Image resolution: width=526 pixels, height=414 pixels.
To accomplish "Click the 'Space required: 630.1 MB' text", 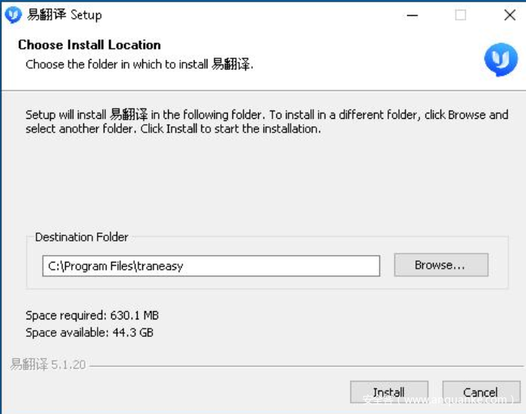I will point(92,315).
